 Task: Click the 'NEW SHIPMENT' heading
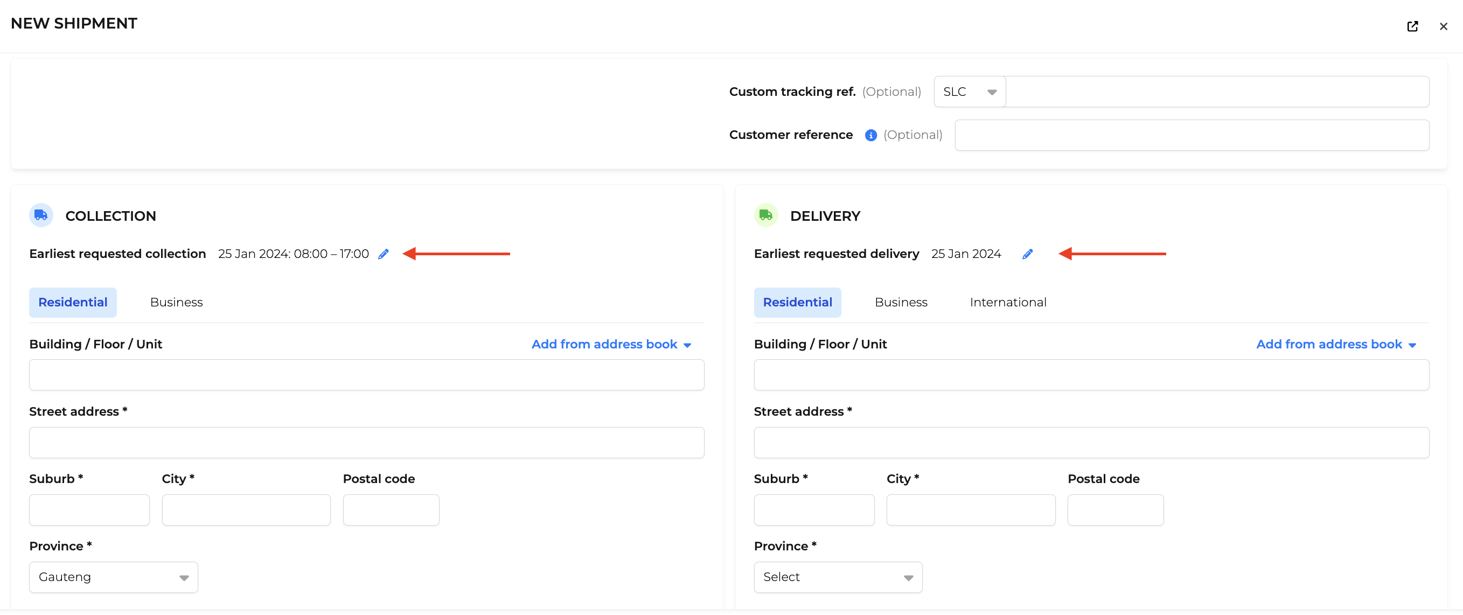tap(74, 23)
